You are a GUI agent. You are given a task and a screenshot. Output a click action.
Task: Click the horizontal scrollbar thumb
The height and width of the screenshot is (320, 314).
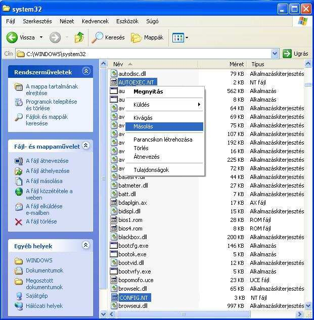pyautogui.click(x=184, y=314)
